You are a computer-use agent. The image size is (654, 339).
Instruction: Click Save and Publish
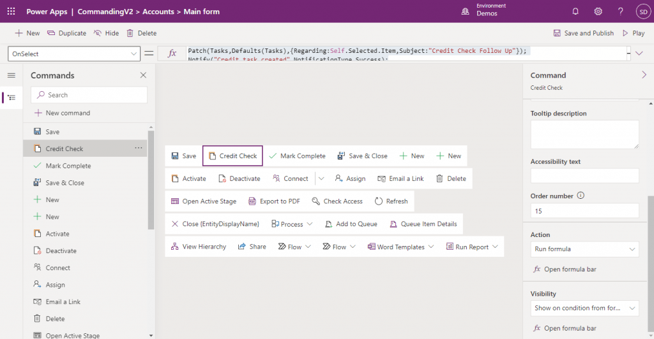(x=584, y=33)
